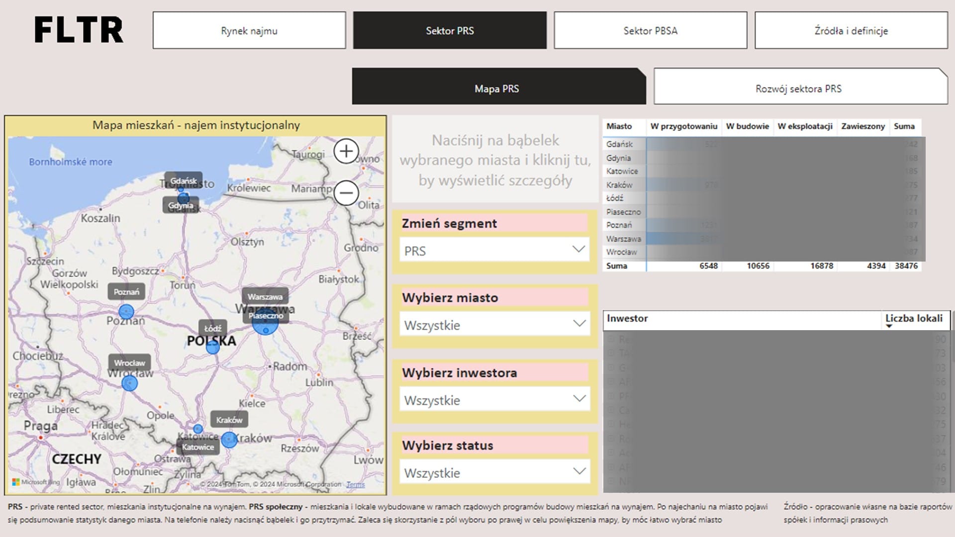The image size is (955, 537).
Task: Select the Wrocław map bubble
Action: pos(130,383)
